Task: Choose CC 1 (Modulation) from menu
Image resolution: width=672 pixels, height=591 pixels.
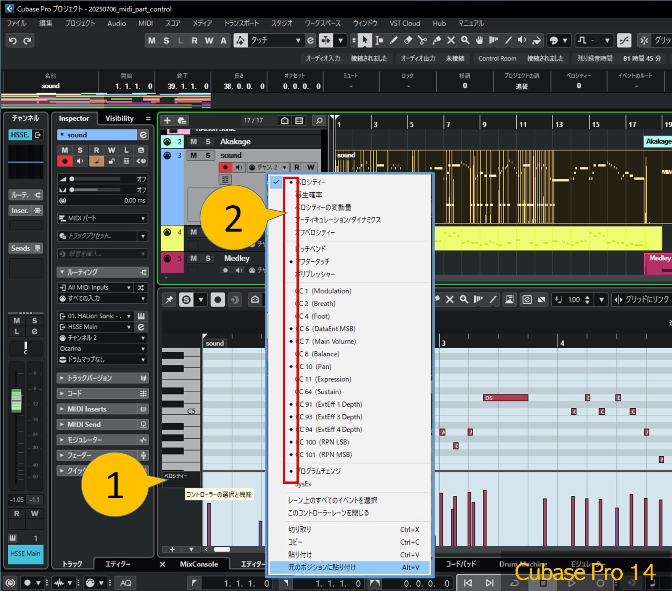Action: click(350, 291)
